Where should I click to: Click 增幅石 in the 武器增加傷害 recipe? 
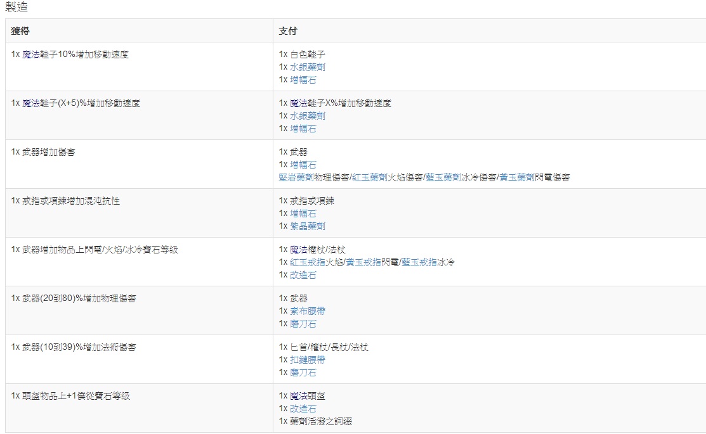(303, 165)
